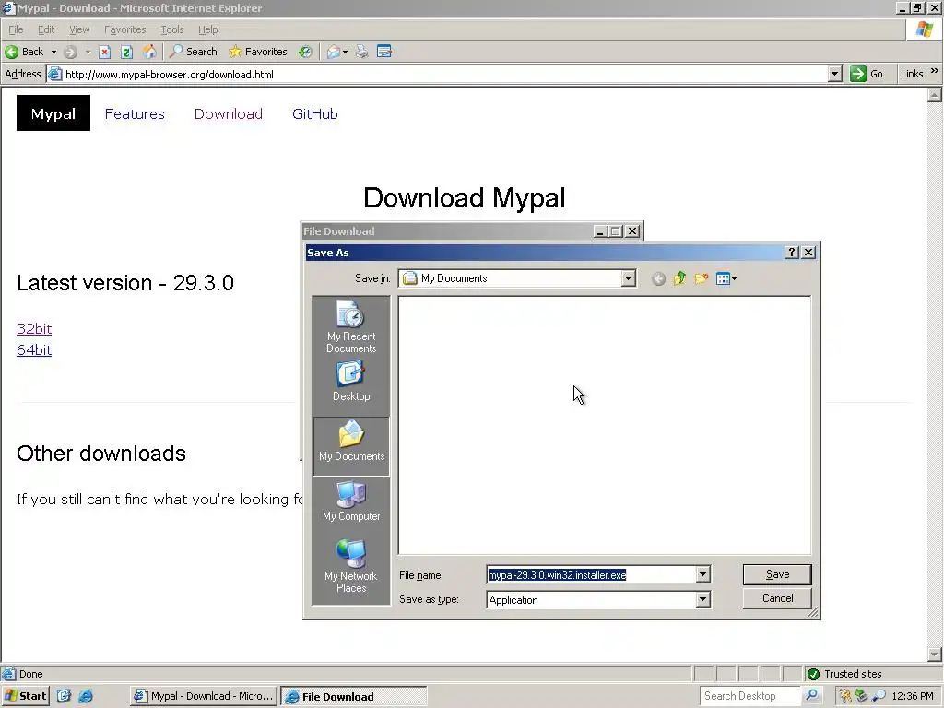Open the Edit menu
944x708 pixels.
(46, 29)
